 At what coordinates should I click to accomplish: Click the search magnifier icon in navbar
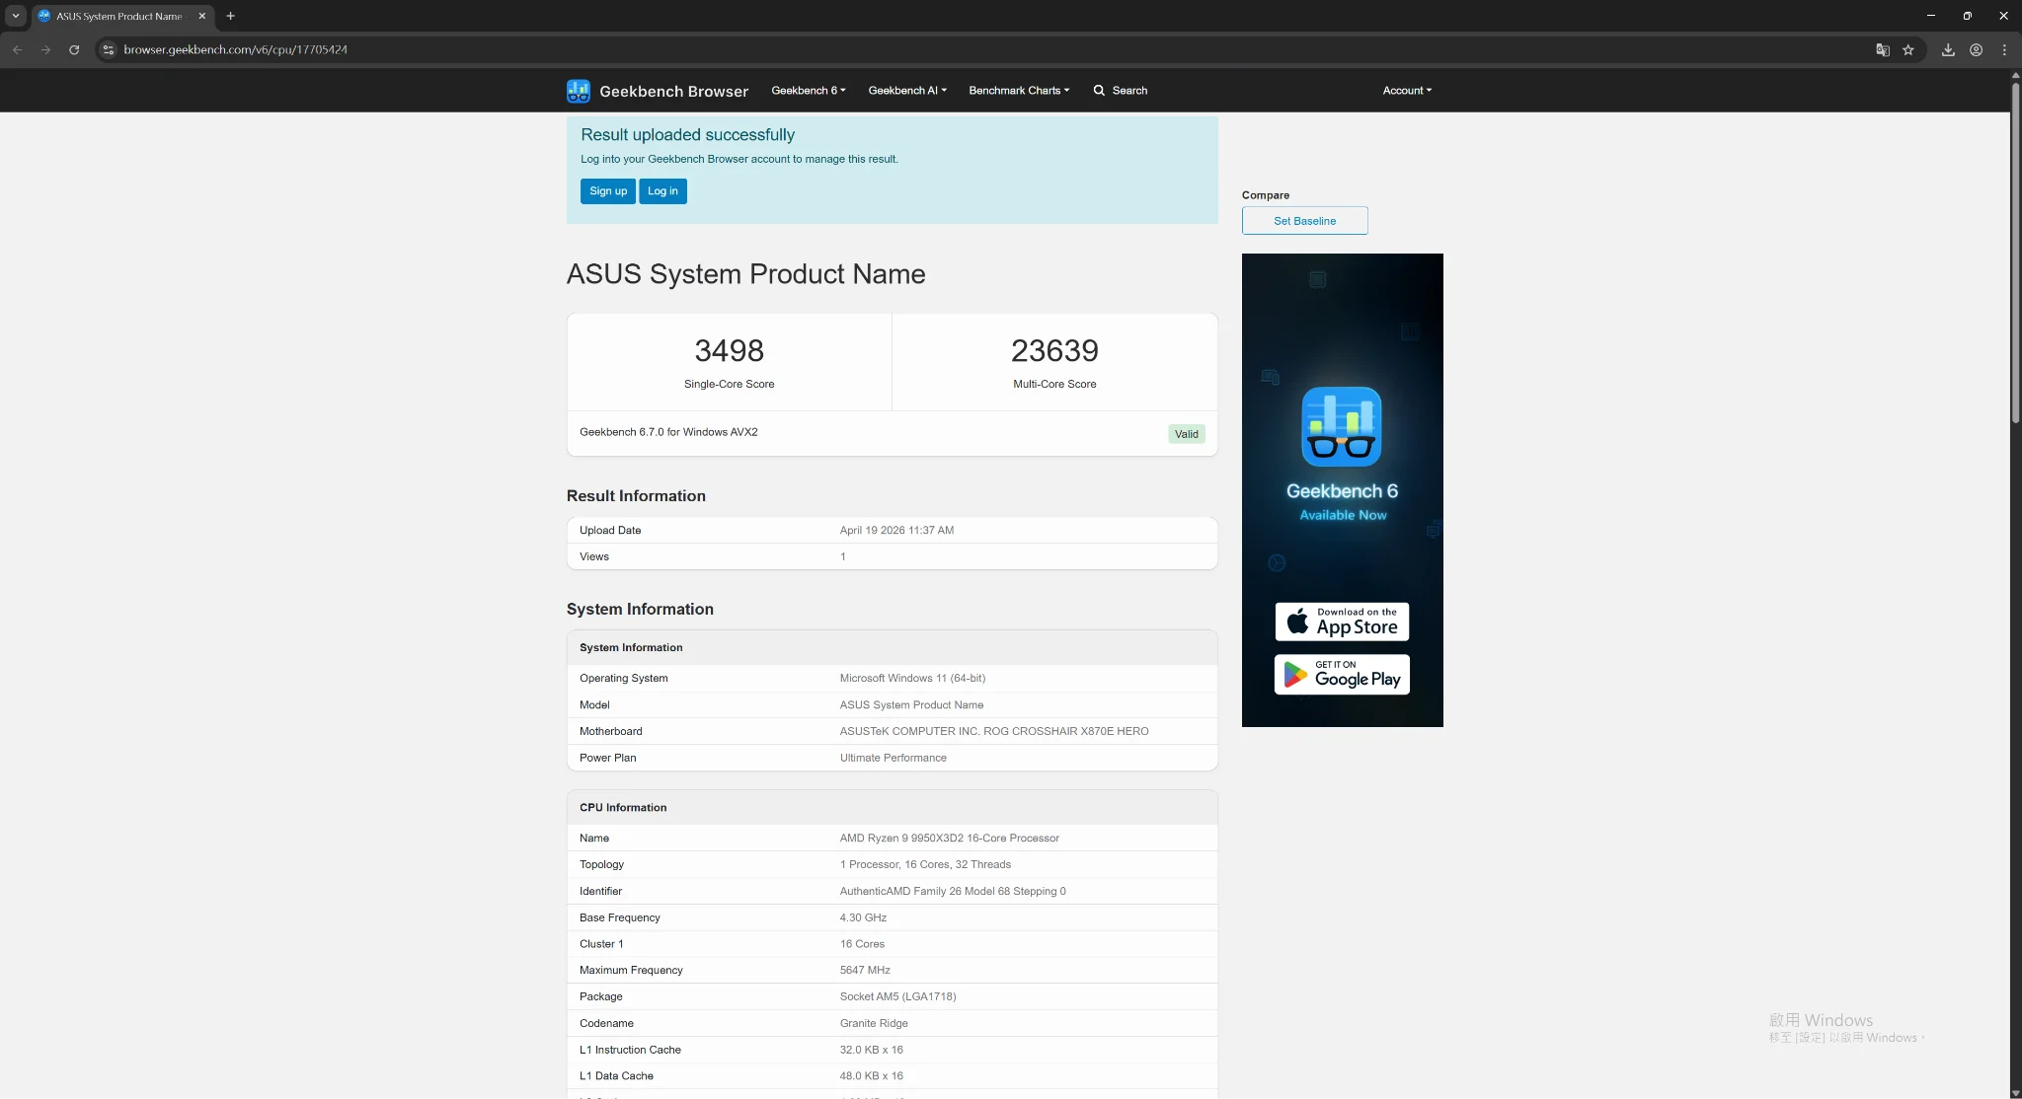[1099, 91]
